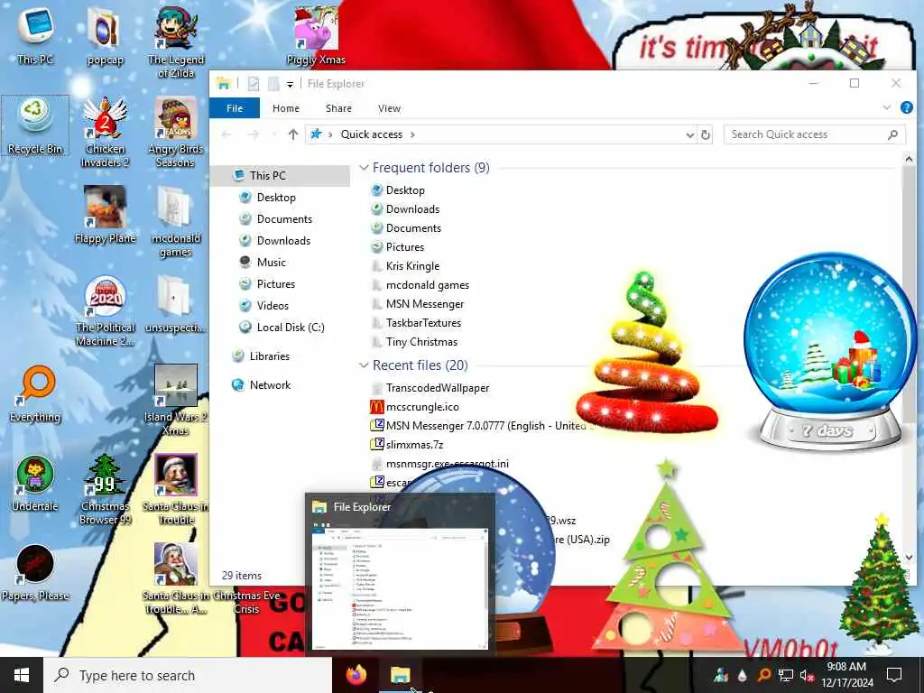The width and height of the screenshot is (924, 693).
Task: Click the Type here to search box
Action: [x=188, y=675]
